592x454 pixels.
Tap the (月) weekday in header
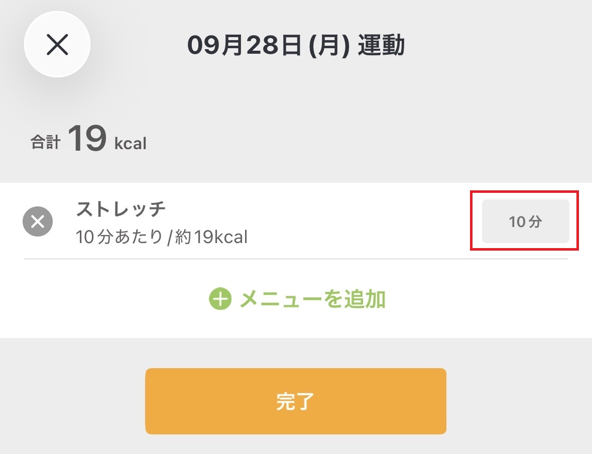click(x=329, y=45)
